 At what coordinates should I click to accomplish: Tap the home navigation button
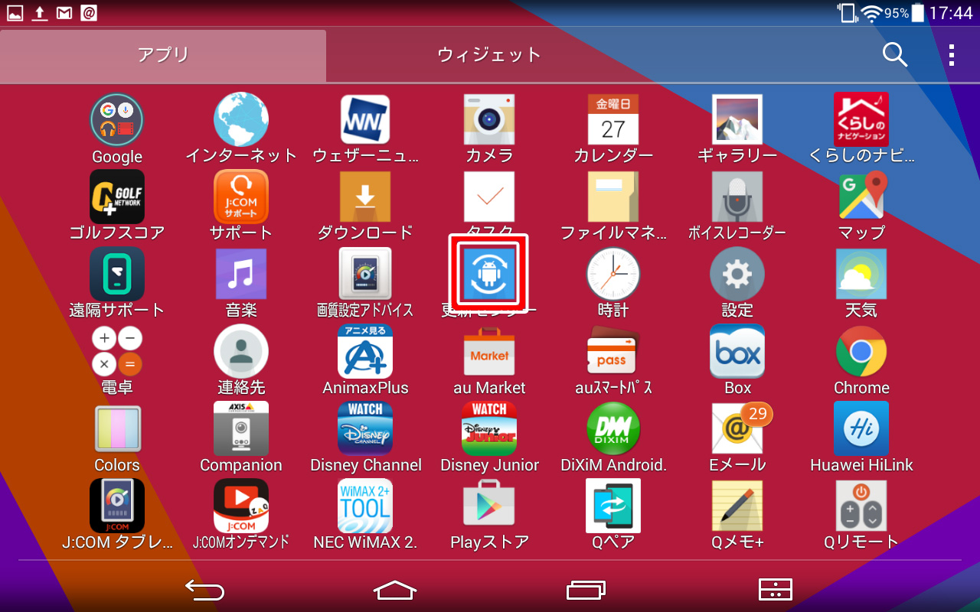click(395, 589)
